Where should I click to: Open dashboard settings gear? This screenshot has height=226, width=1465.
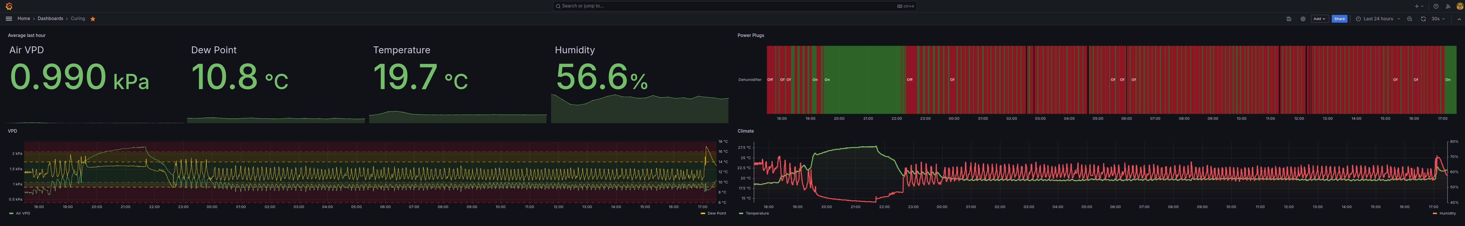click(1303, 19)
